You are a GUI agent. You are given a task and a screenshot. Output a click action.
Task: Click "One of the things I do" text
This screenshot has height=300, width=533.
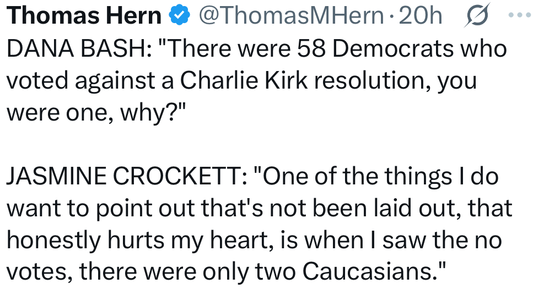point(379,176)
